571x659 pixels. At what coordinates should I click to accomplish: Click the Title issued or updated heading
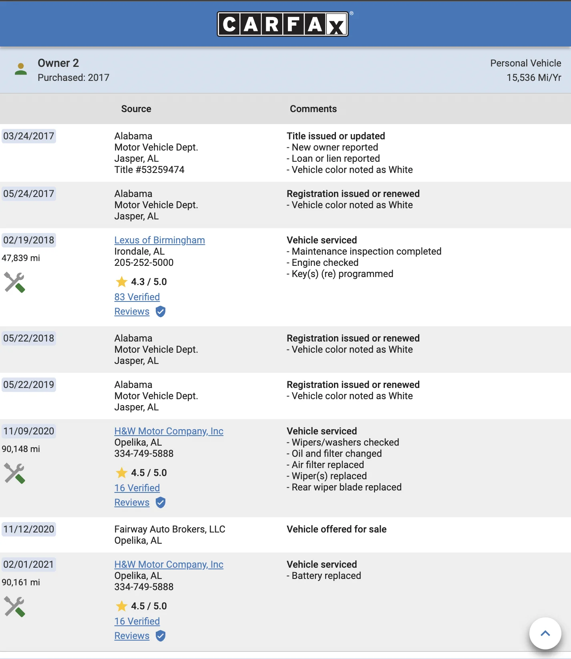[x=336, y=136]
